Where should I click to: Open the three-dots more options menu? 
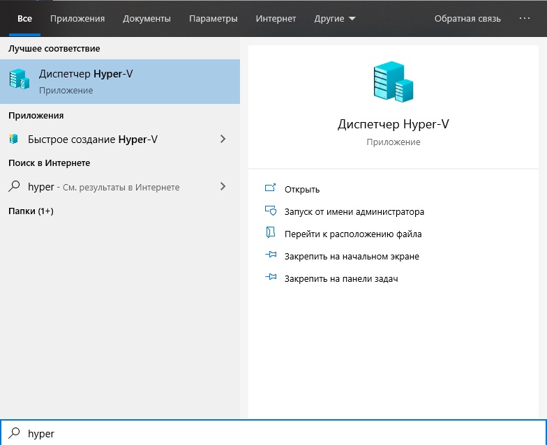click(x=525, y=19)
